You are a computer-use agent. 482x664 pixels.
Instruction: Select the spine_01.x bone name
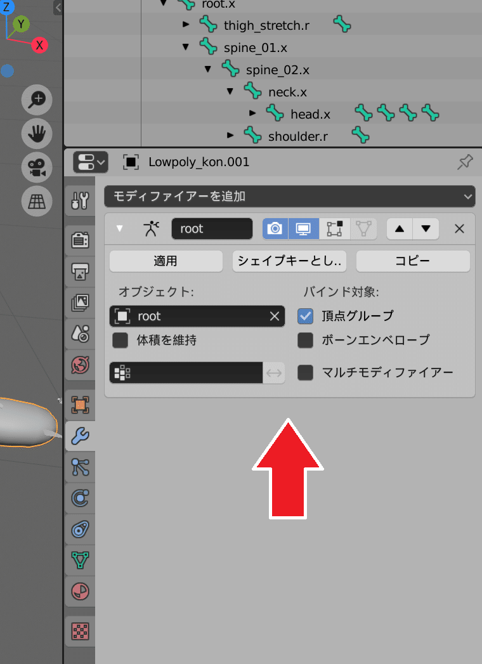256,48
